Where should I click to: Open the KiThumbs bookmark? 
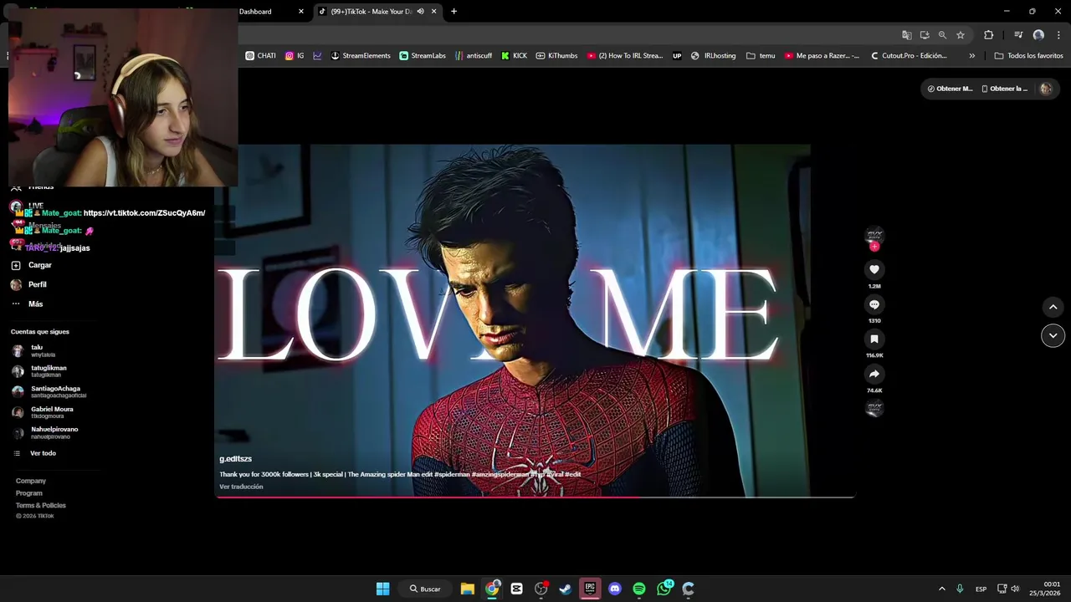556,56
